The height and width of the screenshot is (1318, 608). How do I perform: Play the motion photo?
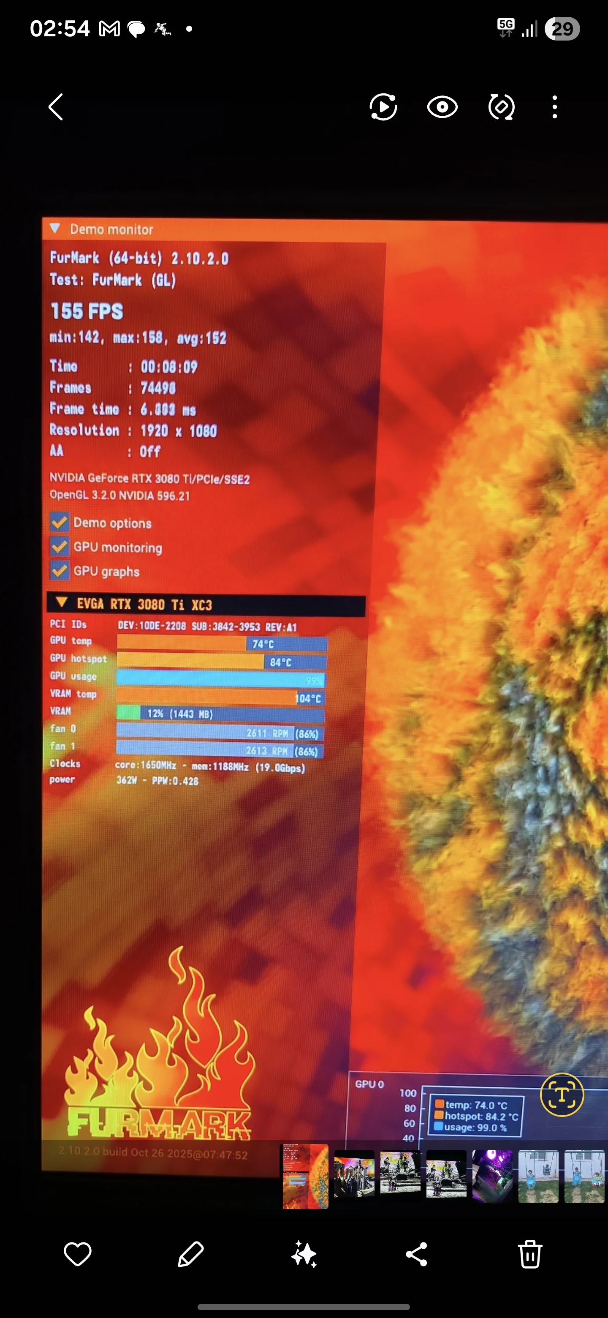(383, 107)
